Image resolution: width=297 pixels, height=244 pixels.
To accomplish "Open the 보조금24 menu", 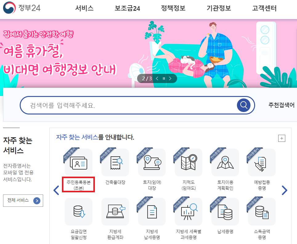I will (x=127, y=8).
